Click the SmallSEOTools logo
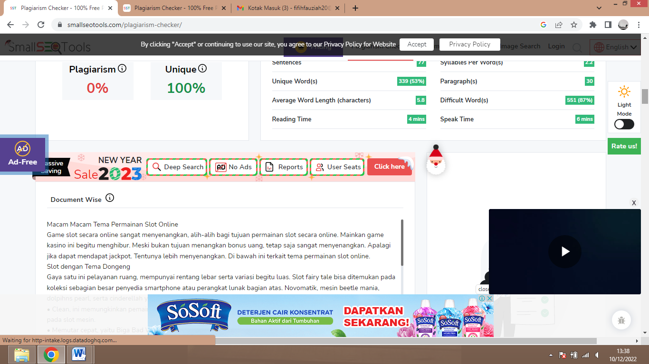 (x=48, y=46)
